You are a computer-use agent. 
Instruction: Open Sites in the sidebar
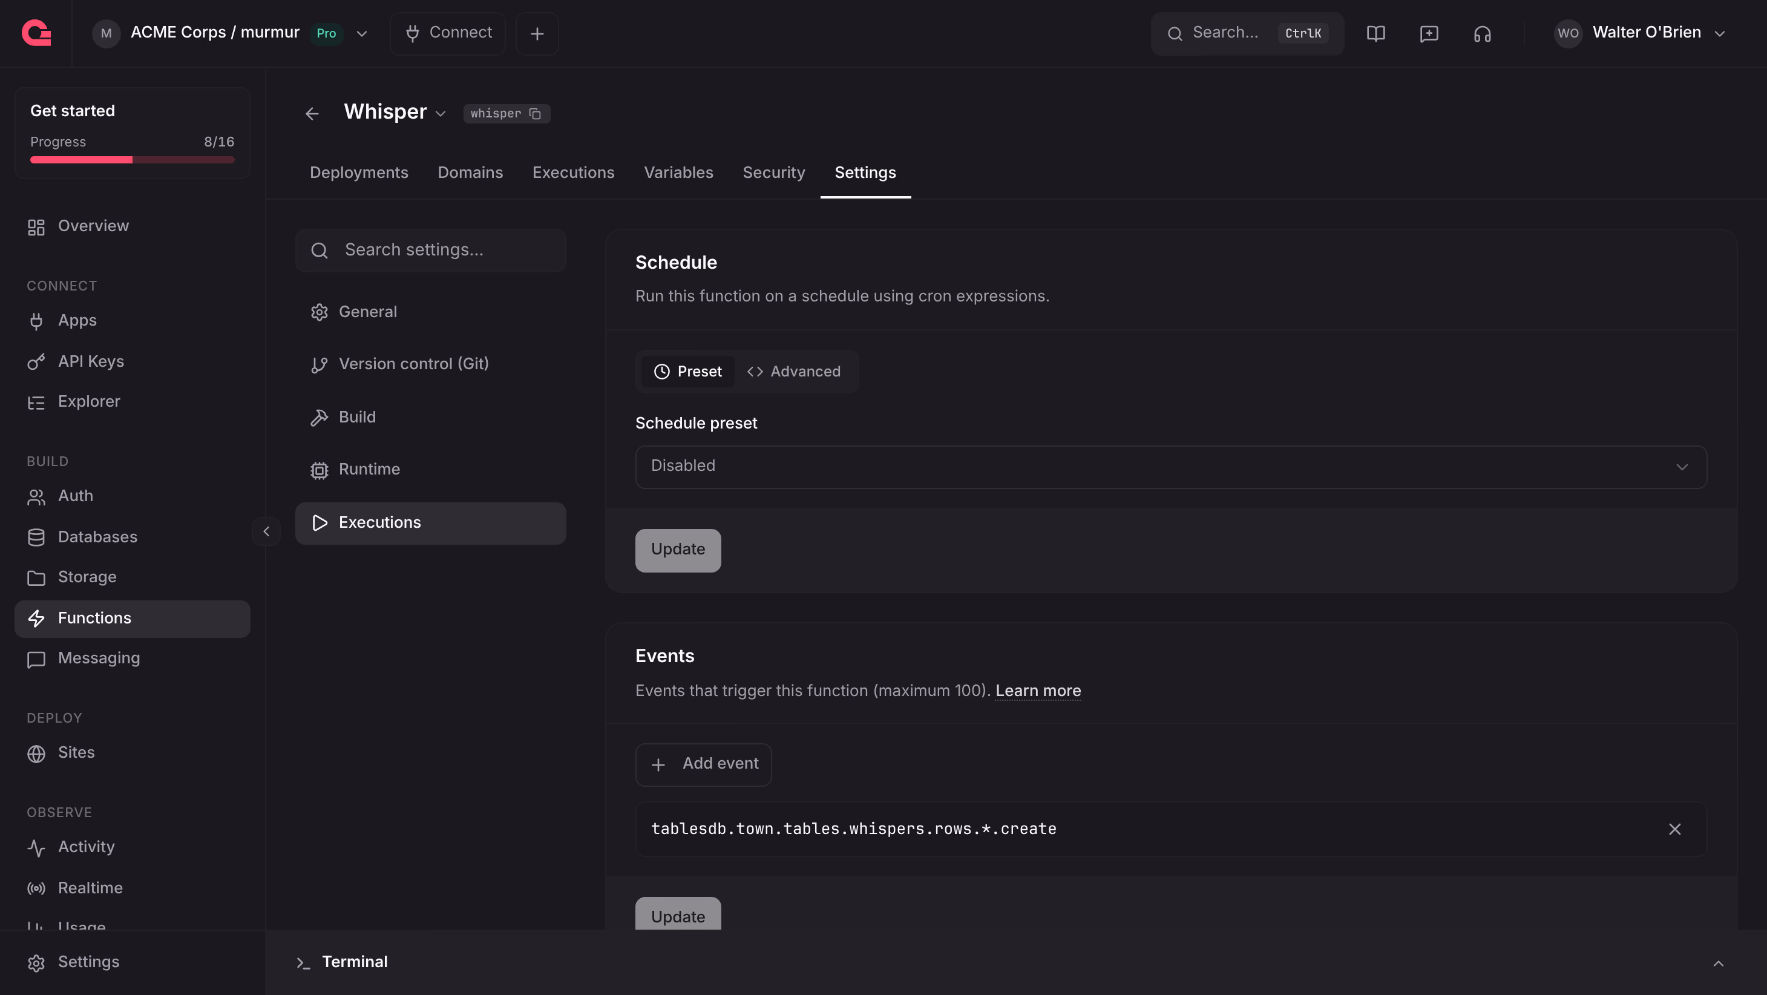click(133, 753)
